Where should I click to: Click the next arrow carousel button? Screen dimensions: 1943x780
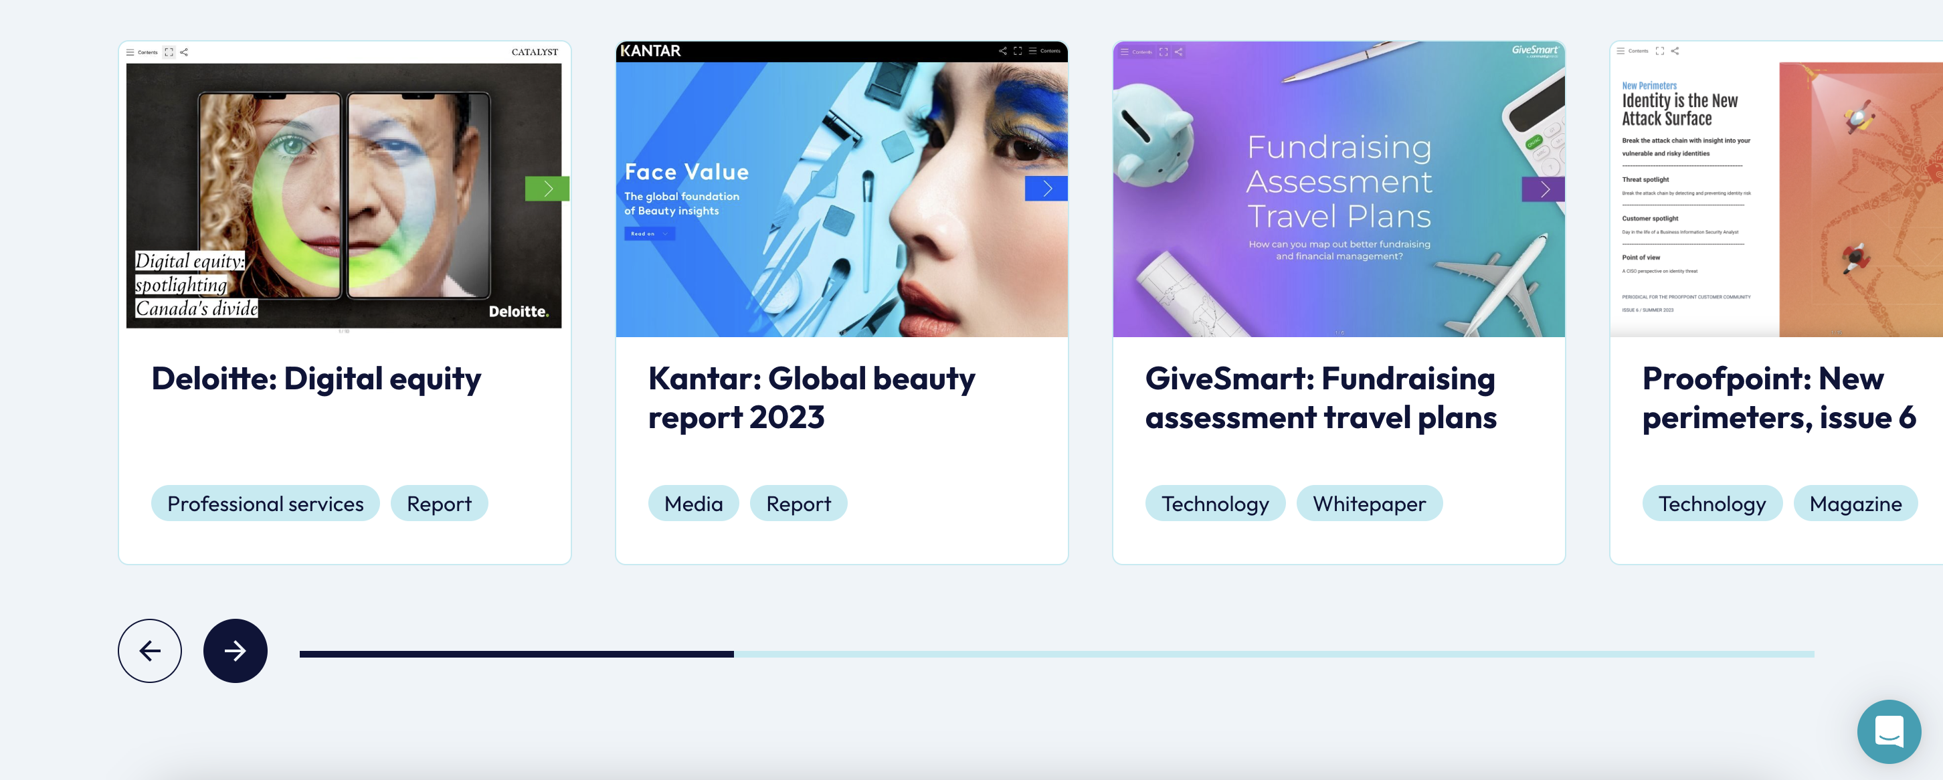[x=236, y=651]
